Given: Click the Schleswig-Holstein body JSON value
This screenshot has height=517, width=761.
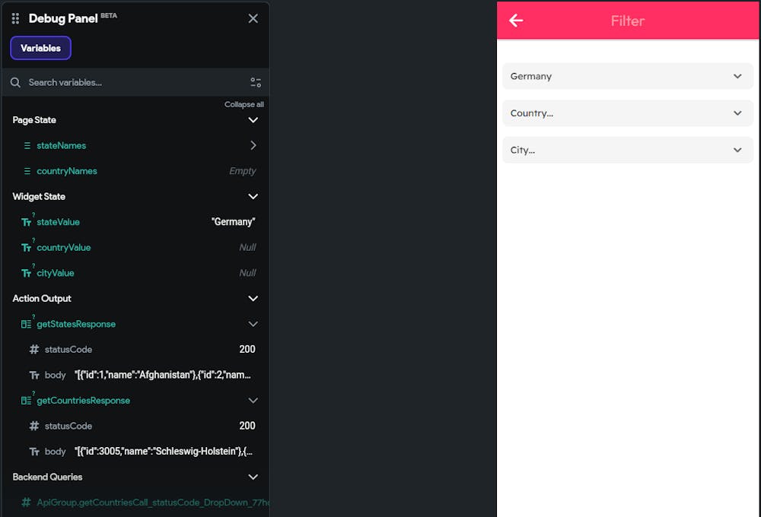Looking at the screenshot, I should click(164, 452).
